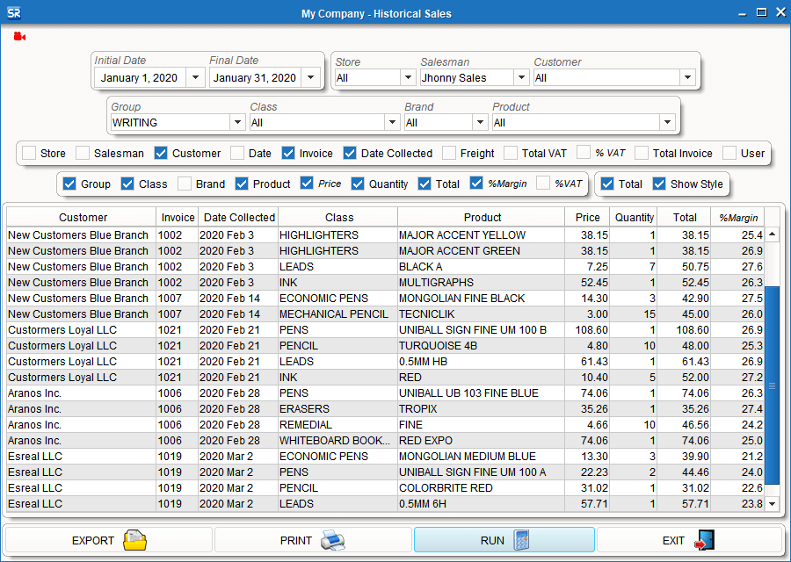
Task: Select the MONGOLIAN FINE BLACK product cell
Action: point(482,299)
